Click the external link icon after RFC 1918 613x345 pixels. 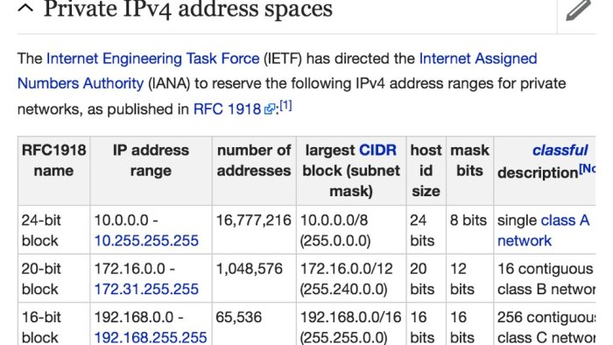[270, 109]
